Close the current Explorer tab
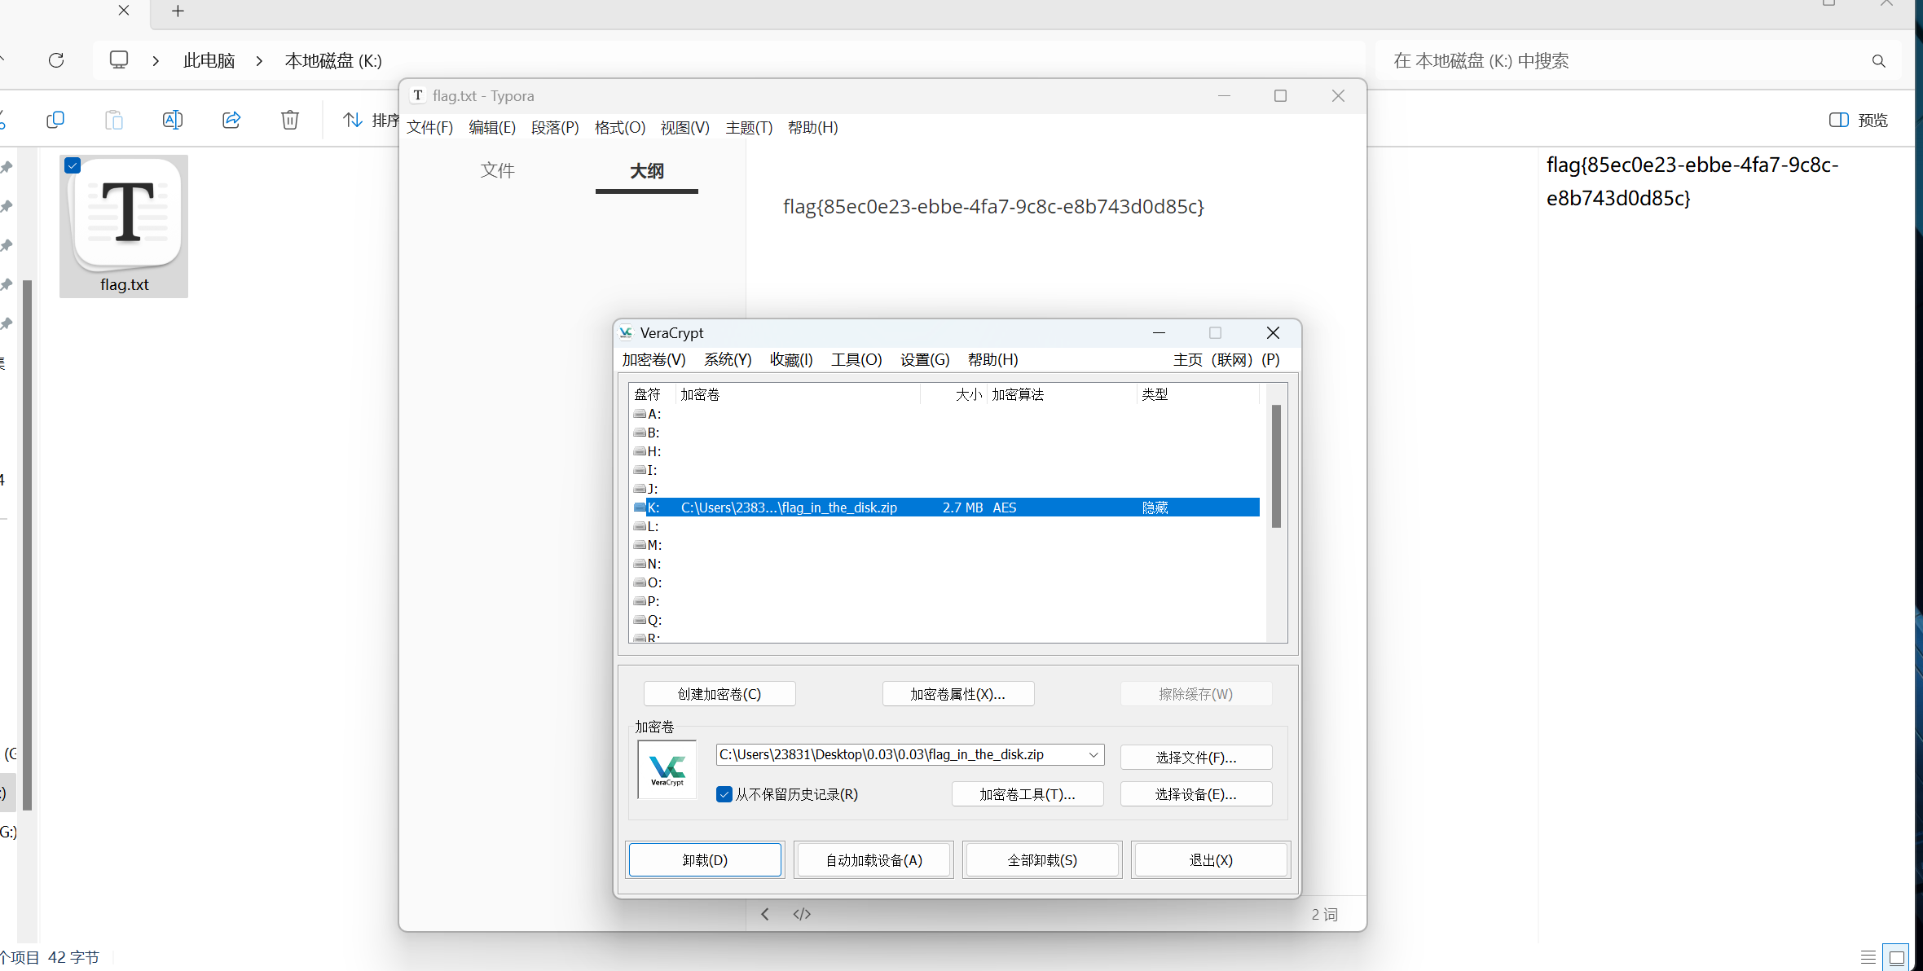 (124, 11)
